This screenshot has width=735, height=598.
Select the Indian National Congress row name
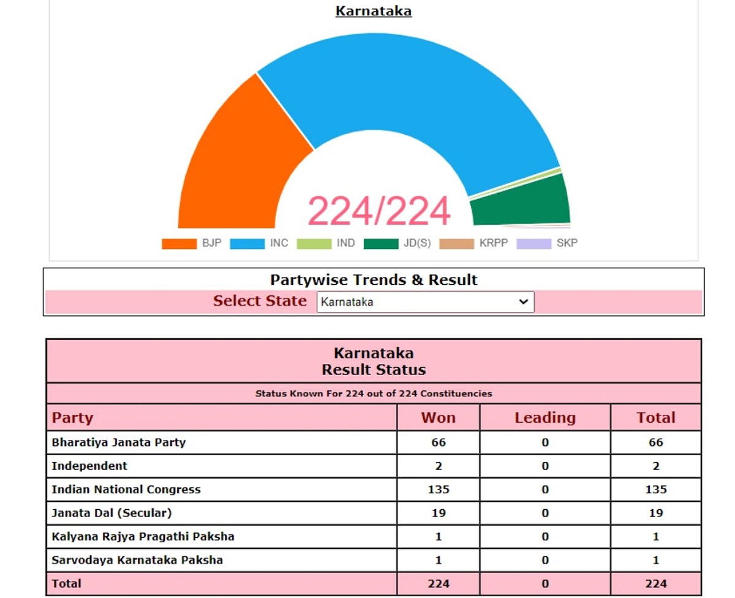click(x=126, y=489)
